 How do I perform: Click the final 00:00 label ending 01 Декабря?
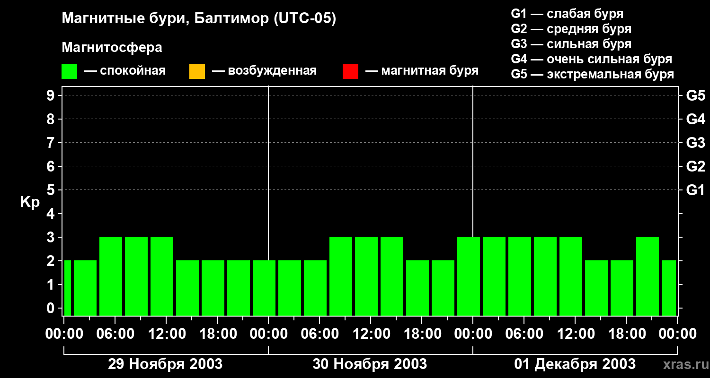pyautogui.click(x=677, y=334)
